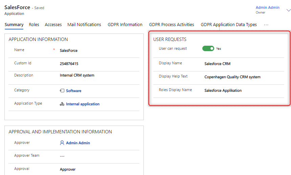The width and height of the screenshot is (291, 175).
Task: Click the person icon beside Approver Admin Admin
Action: coord(62,143)
